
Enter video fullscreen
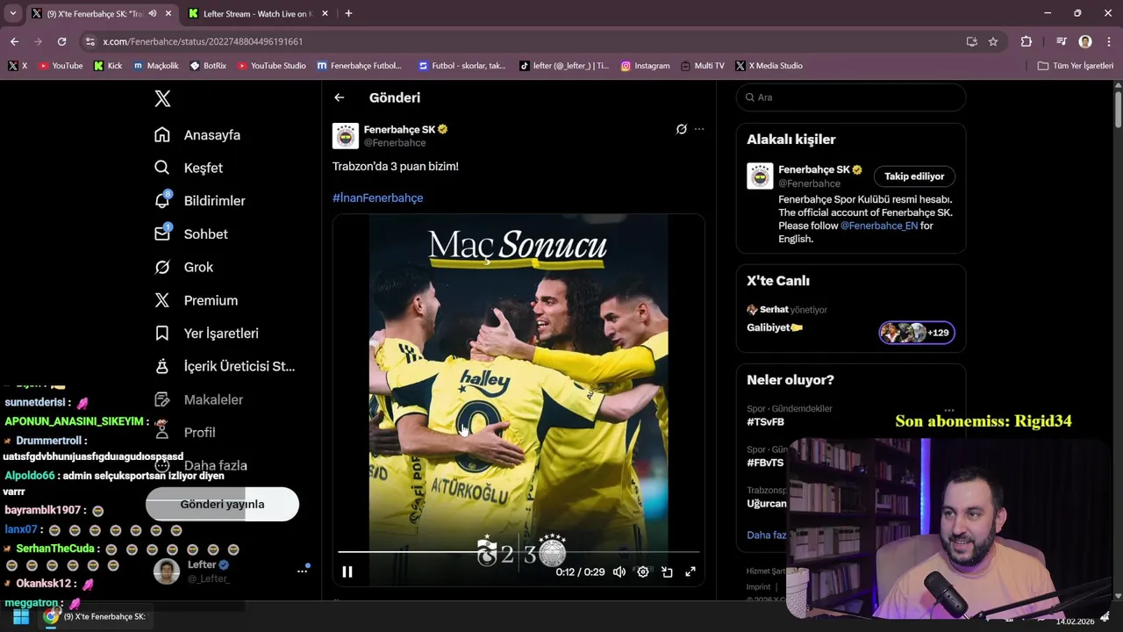click(x=690, y=571)
